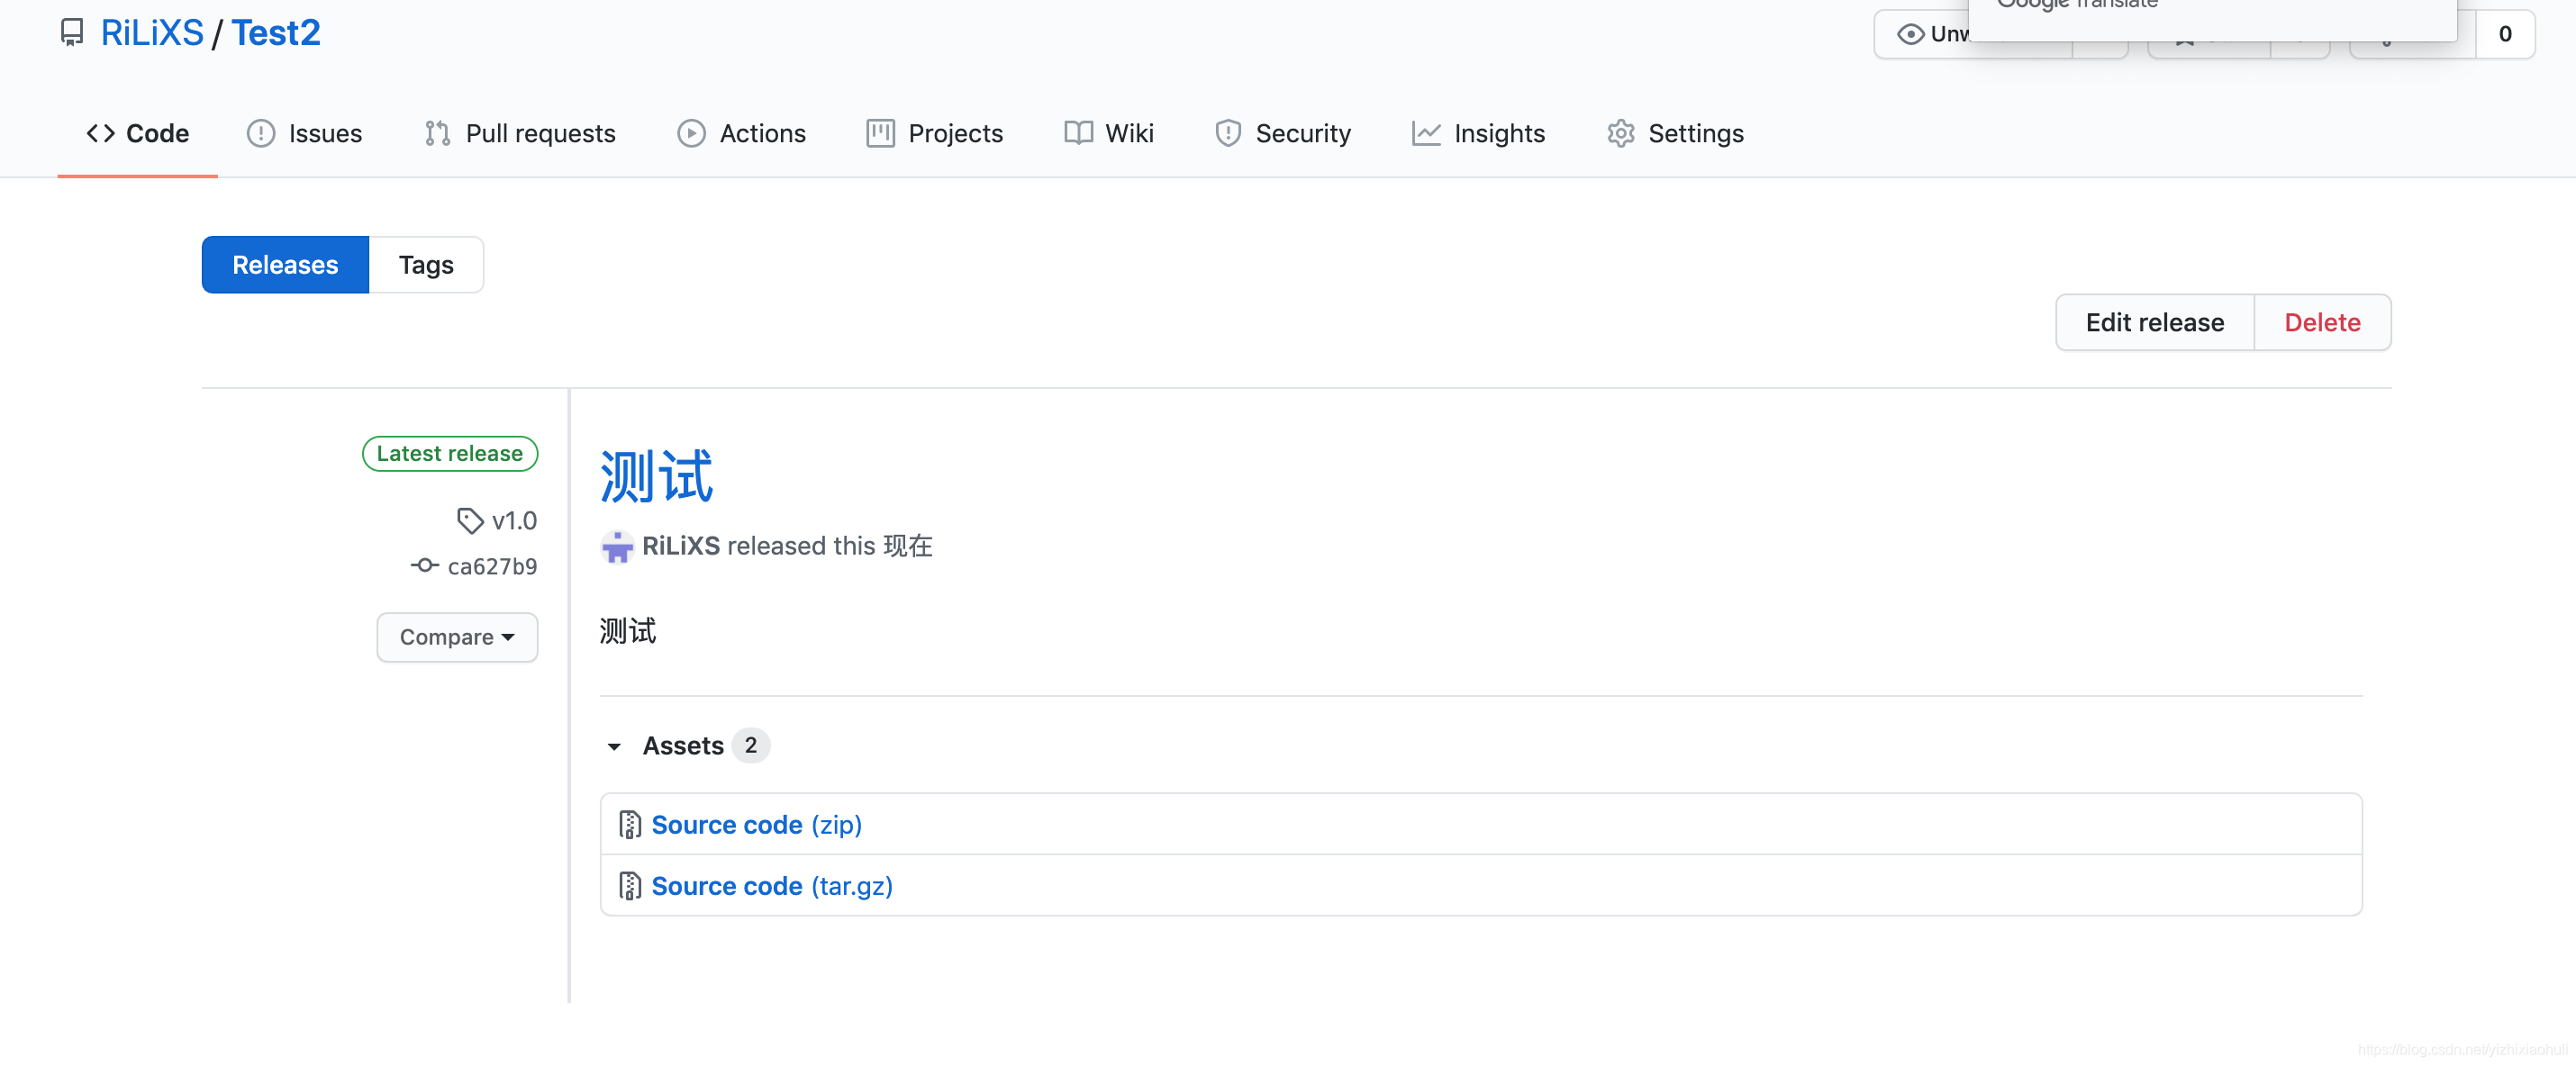Open the v1.0 tag link
This screenshot has height=1066, width=2576.
pos(514,520)
